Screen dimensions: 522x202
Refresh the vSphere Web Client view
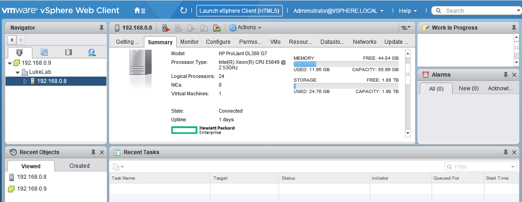184,10
